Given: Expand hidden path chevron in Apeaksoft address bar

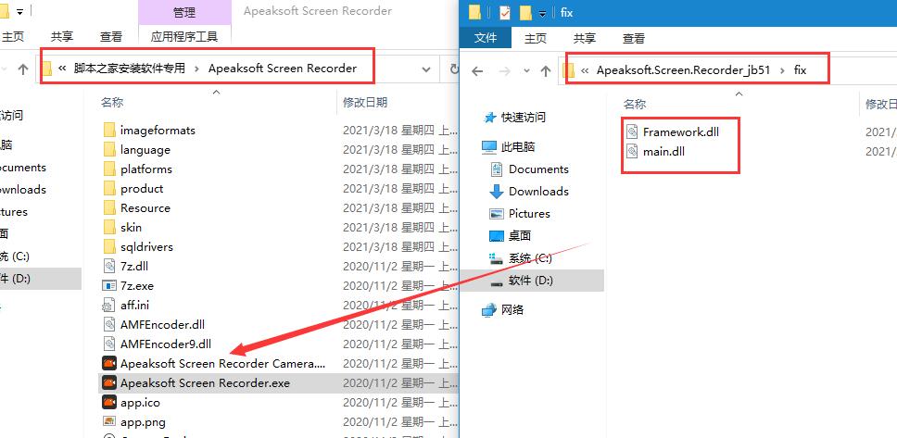Looking at the screenshot, I should pyautogui.click(x=62, y=69).
